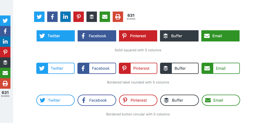Click the Print icon in the floating sidebar
The width and height of the screenshot is (262, 123).
[5, 83]
